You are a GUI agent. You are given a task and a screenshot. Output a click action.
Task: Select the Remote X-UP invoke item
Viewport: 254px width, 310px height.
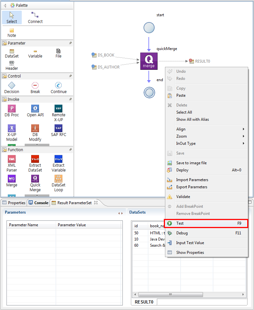pyautogui.click(x=58, y=113)
